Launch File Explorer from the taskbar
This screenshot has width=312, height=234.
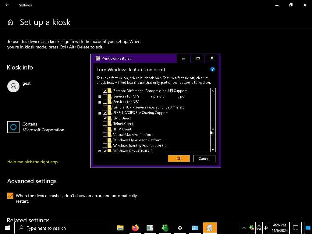[x=120, y=228]
